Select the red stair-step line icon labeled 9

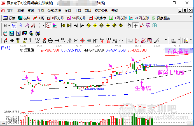point(33,26)
